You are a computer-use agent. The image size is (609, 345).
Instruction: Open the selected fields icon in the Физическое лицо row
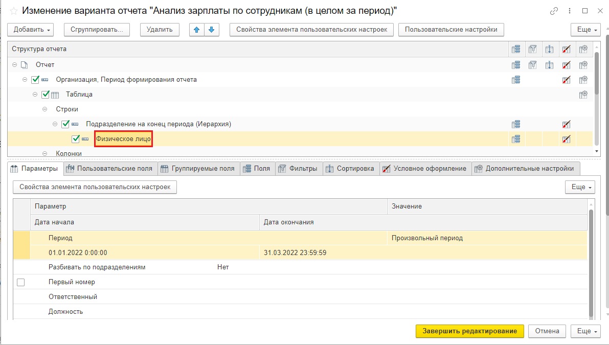(x=516, y=139)
